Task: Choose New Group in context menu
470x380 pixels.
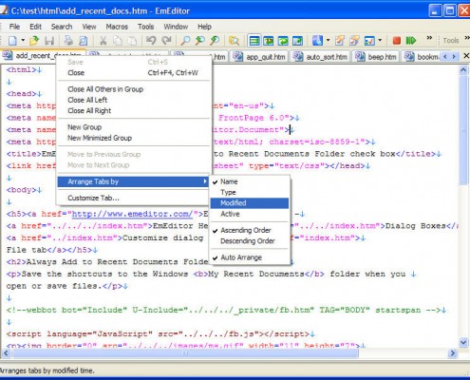Action: pos(133,127)
